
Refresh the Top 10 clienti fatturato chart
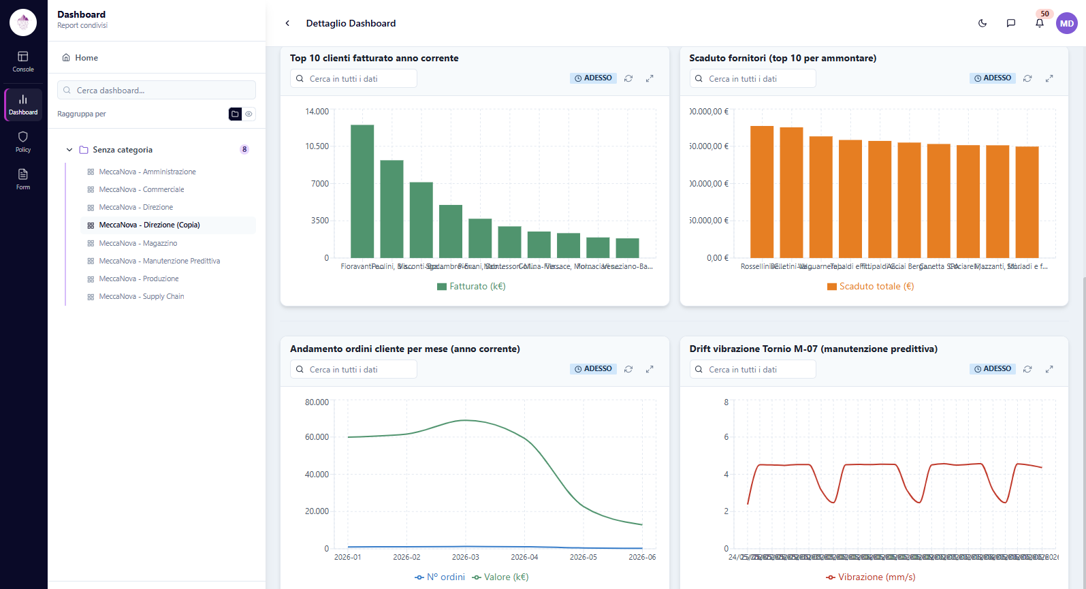[x=628, y=78]
